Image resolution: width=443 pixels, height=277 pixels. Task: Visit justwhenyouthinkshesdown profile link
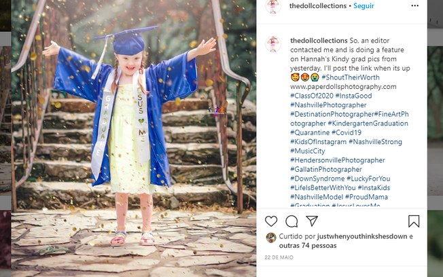tap(345, 237)
